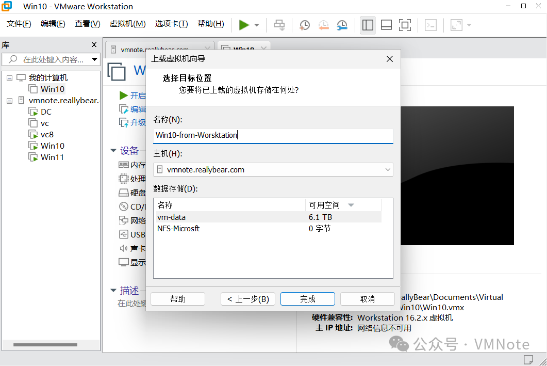Click the edit VM settings link icon
The height and width of the screenshot is (366, 547).
124,109
